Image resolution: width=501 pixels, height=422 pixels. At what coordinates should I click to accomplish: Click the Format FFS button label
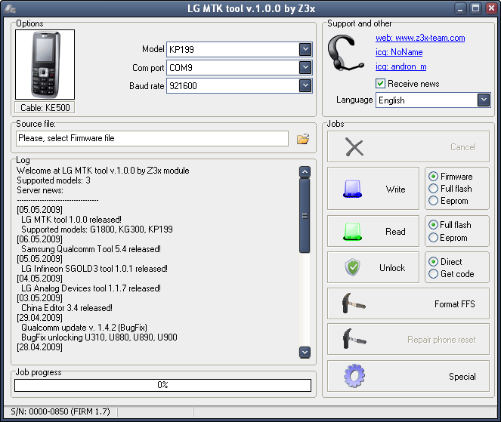[x=455, y=304]
